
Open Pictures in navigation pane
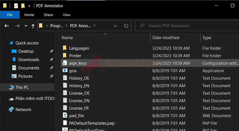[25, 76]
